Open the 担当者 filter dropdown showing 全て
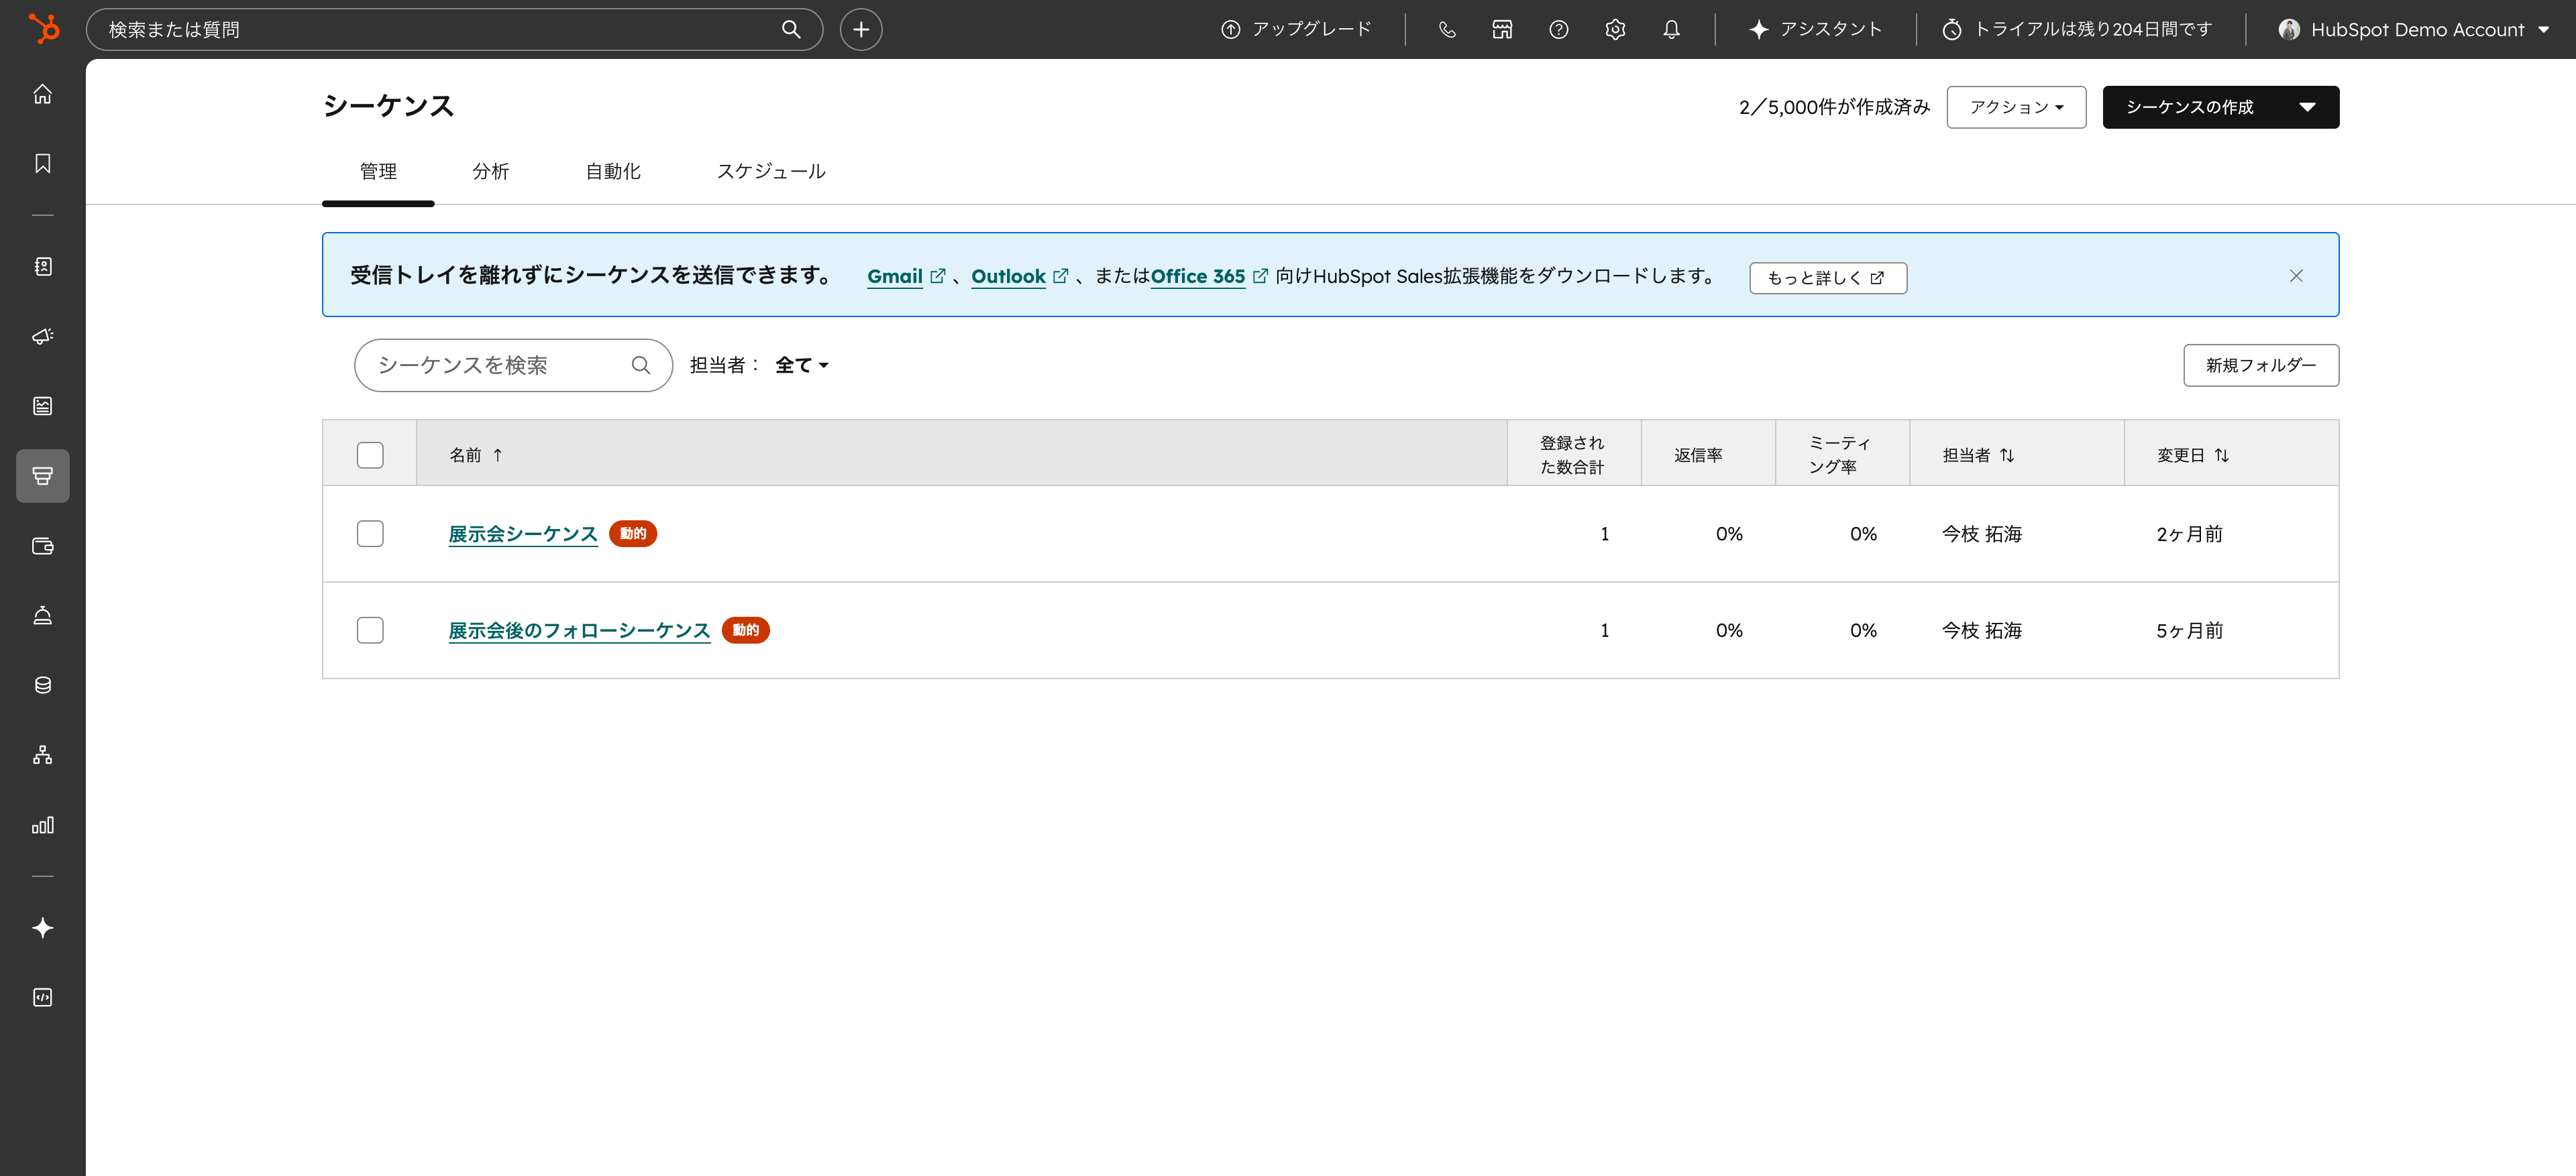Viewport: 2576px width, 1176px height. [x=800, y=365]
